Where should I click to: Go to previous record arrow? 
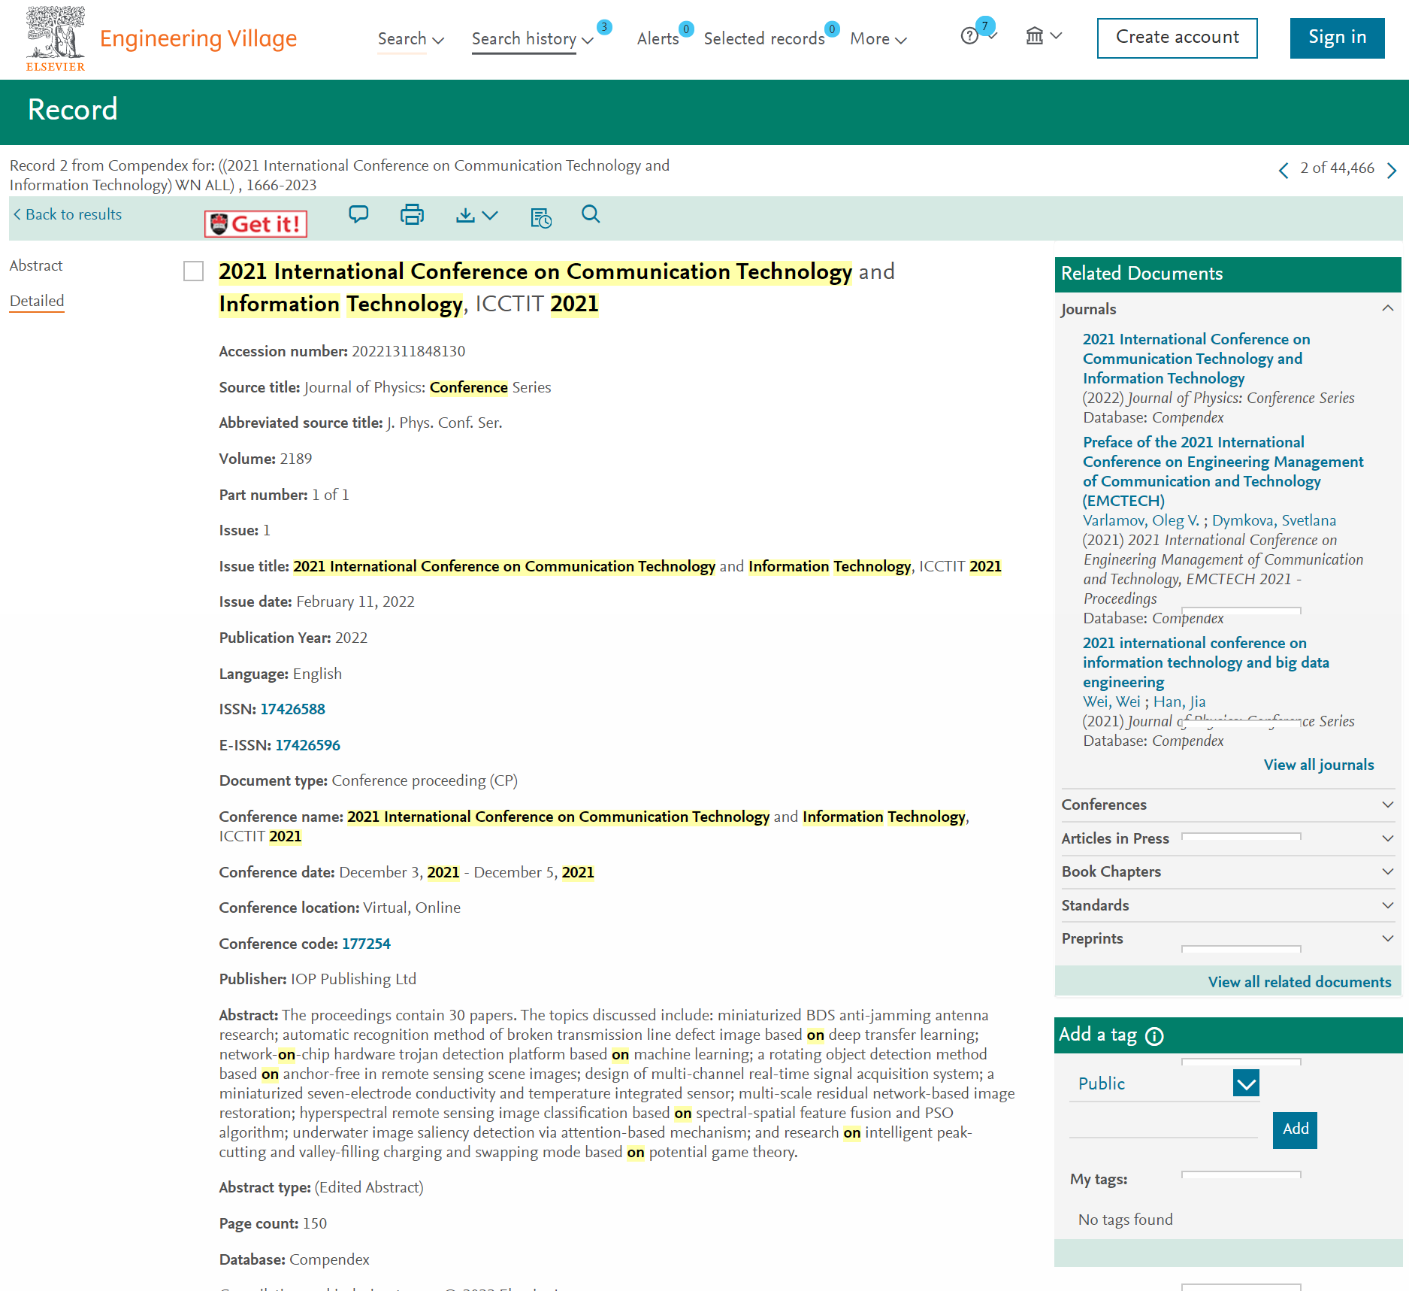coord(1284,170)
